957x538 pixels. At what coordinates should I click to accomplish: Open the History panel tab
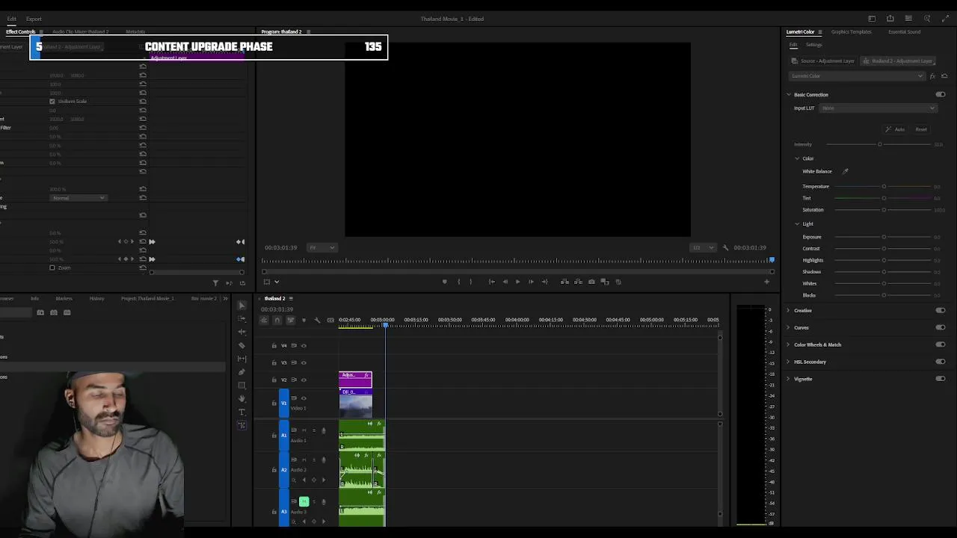pyautogui.click(x=96, y=299)
